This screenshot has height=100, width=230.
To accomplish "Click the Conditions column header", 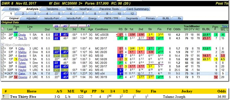I will 101,29.
